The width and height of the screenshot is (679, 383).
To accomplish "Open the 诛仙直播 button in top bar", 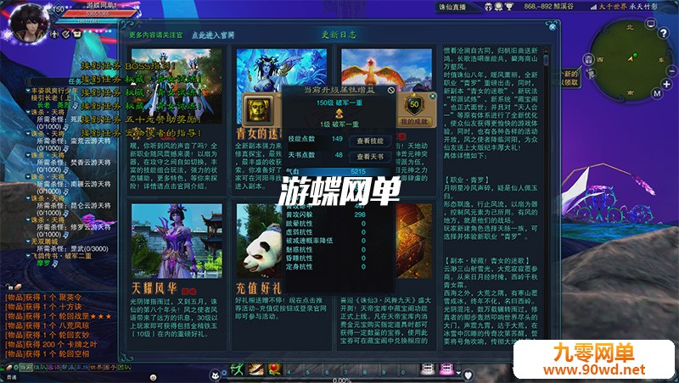I will pyautogui.click(x=452, y=7).
